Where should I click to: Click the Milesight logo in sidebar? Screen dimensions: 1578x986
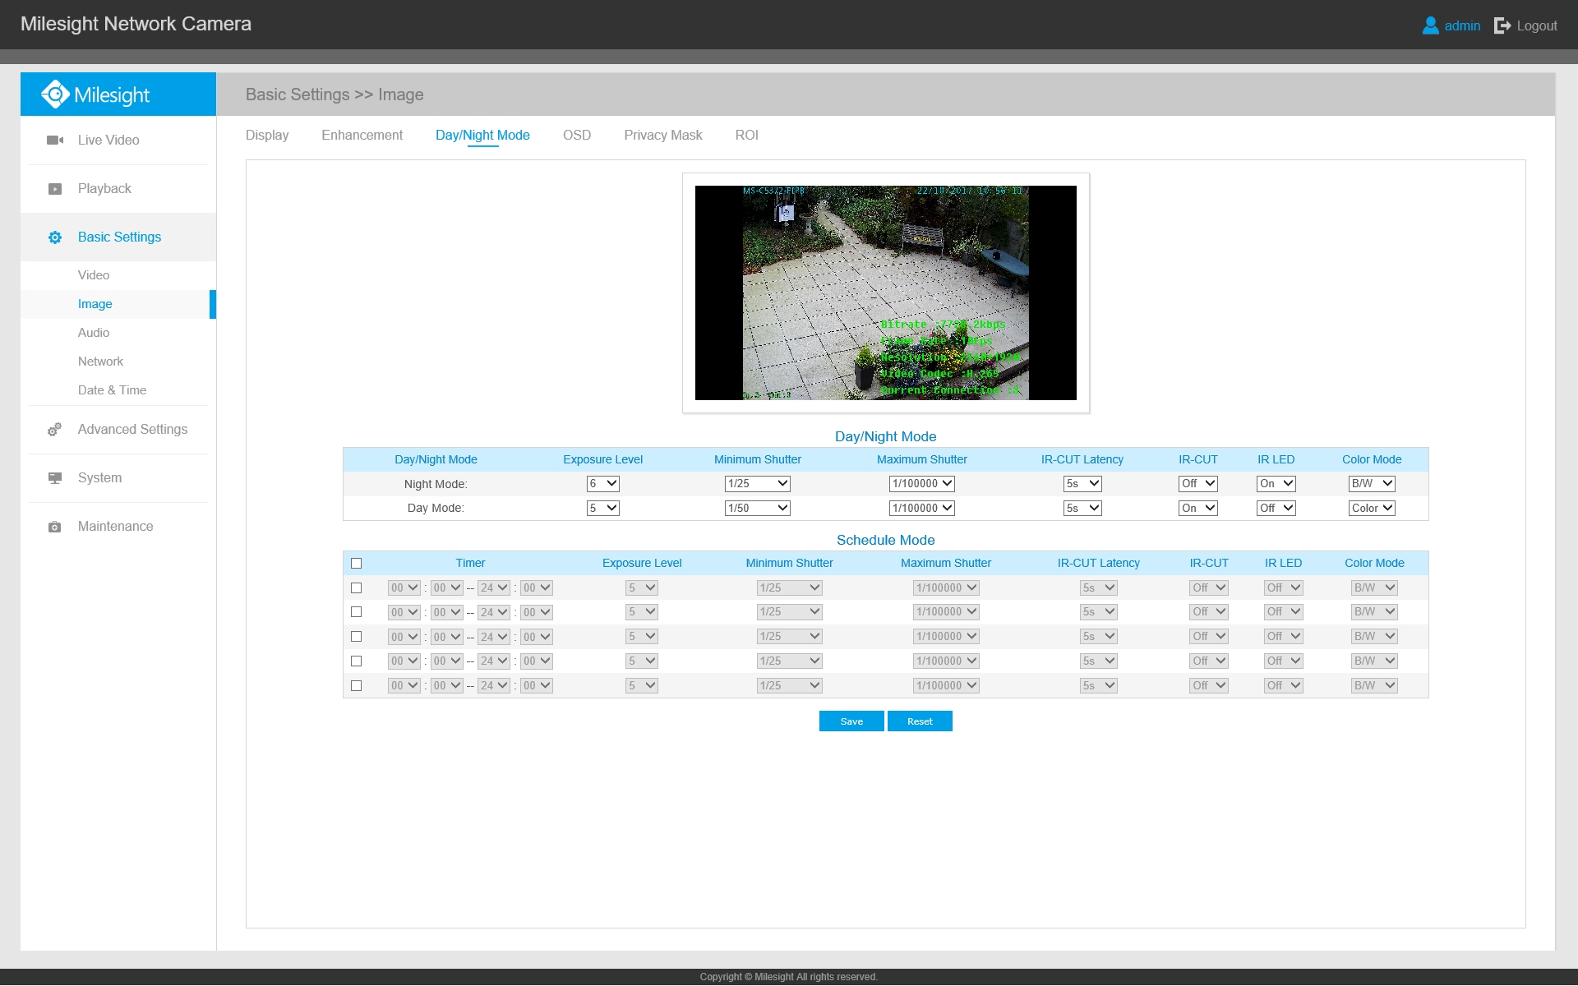(96, 94)
